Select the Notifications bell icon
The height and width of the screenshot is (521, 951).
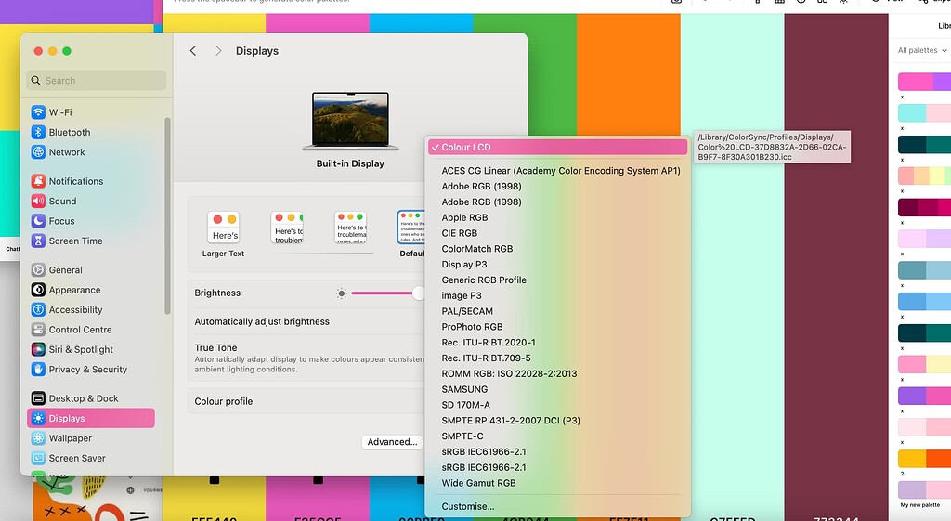pos(38,181)
